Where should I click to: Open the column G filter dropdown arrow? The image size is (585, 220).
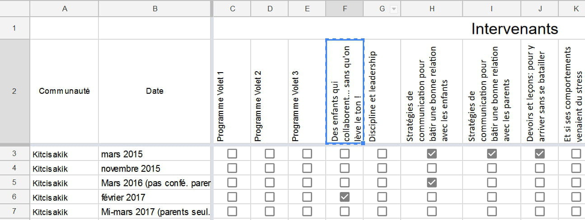click(x=394, y=9)
